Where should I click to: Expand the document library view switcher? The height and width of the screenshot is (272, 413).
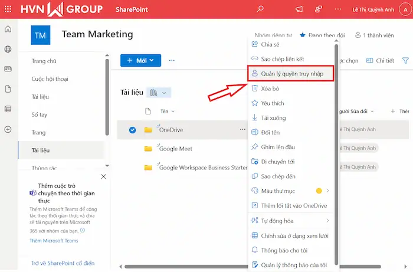pyautogui.click(x=159, y=93)
